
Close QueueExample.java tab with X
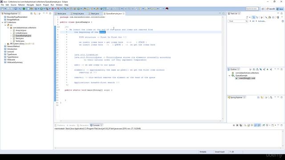tap(123, 13)
